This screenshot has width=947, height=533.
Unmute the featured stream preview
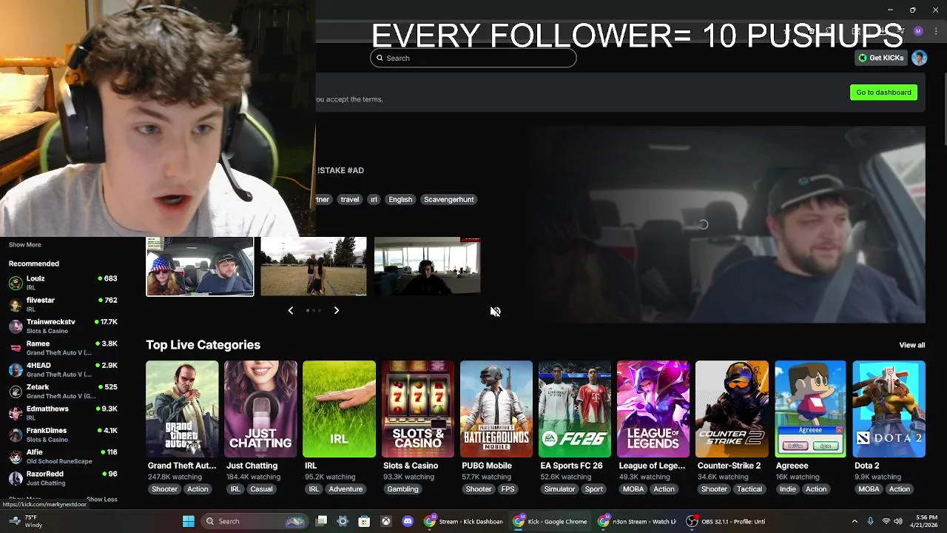495,312
